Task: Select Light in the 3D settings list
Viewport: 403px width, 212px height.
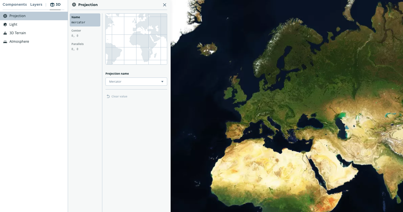Action: pyautogui.click(x=13, y=24)
